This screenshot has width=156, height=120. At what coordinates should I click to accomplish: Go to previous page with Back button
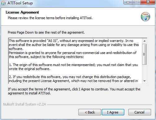tap(90, 112)
